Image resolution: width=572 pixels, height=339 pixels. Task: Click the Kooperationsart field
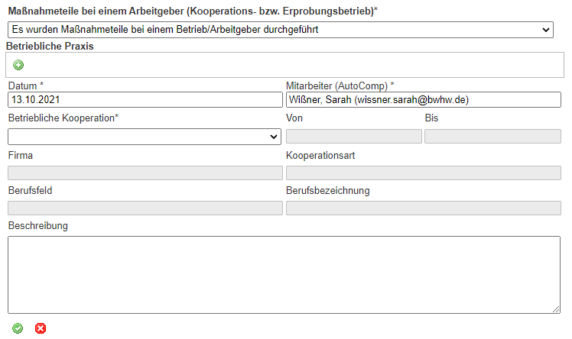(x=423, y=173)
